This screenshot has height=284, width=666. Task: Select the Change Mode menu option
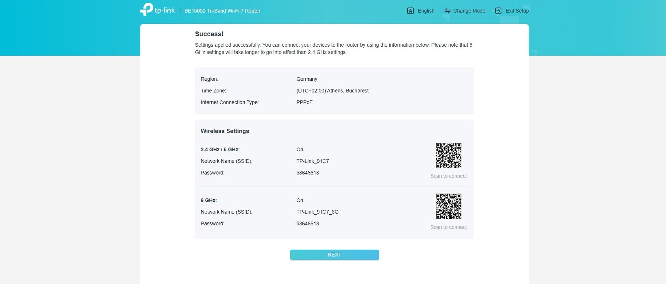pyautogui.click(x=469, y=11)
